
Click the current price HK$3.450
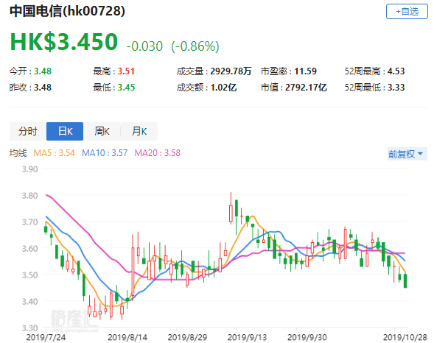click(64, 42)
